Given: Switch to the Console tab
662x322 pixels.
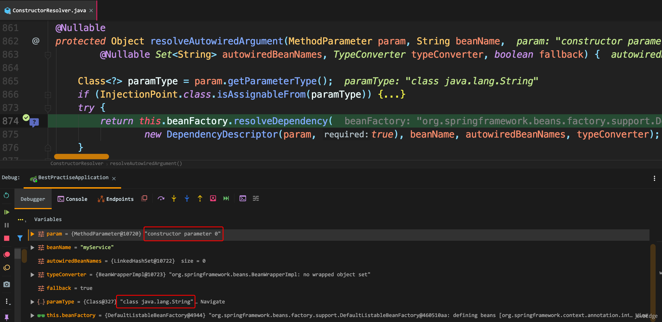Looking at the screenshot, I should (73, 199).
